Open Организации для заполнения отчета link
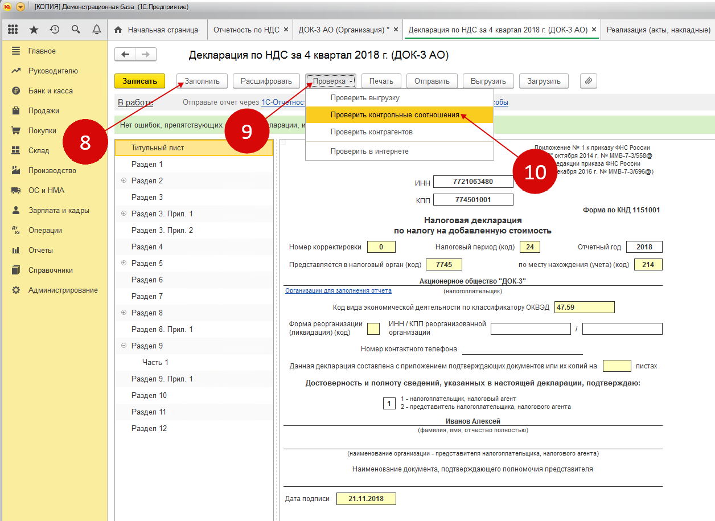The width and height of the screenshot is (715, 521). 338,291
